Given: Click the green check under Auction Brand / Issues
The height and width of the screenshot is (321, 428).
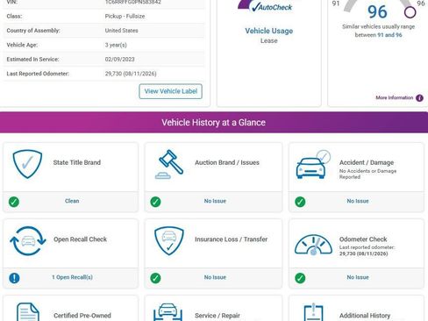Looking at the screenshot, I should 155,202.
